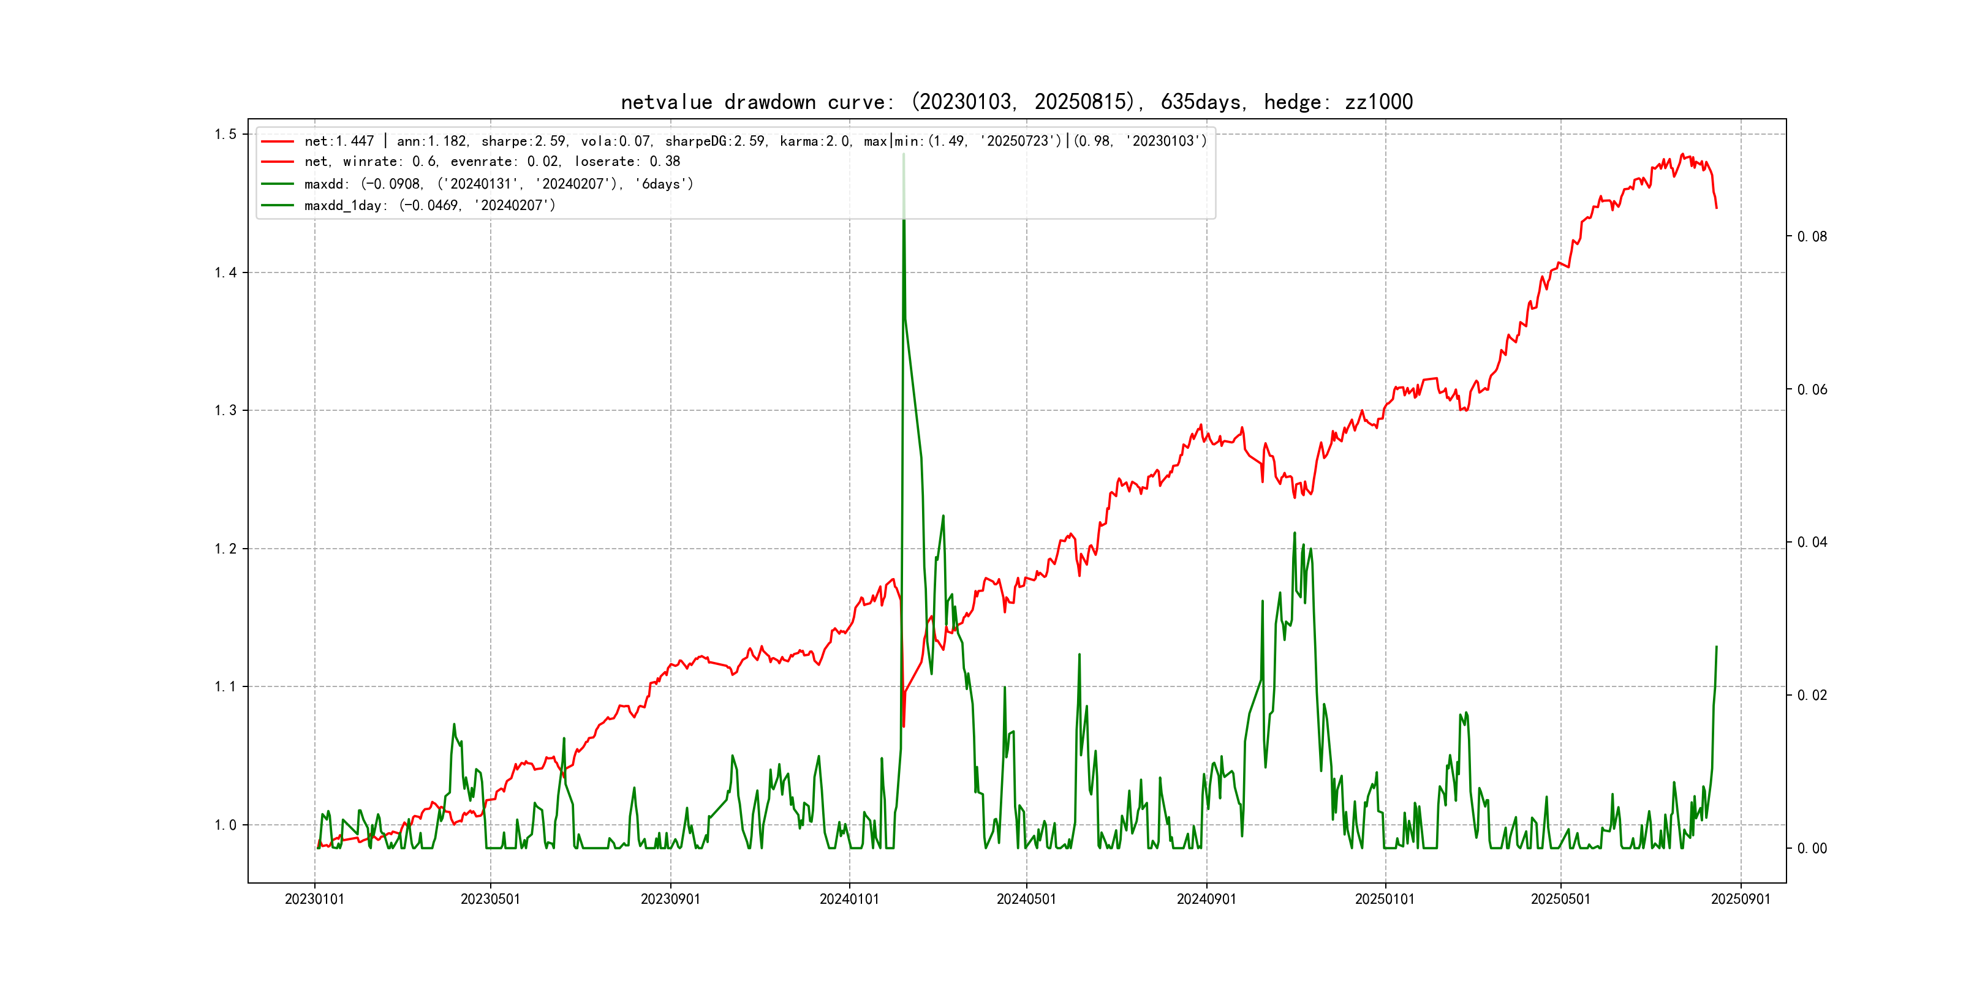Click the 1.2 left y-axis tick label
This screenshot has height=992, width=1985.
click(x=226, y=549)
